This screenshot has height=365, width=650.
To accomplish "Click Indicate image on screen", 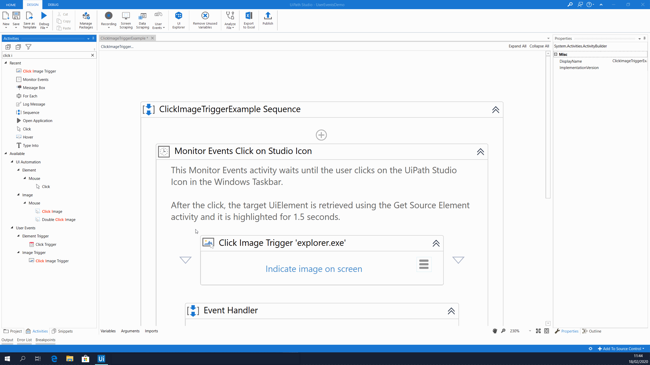I will coord(314,269).
